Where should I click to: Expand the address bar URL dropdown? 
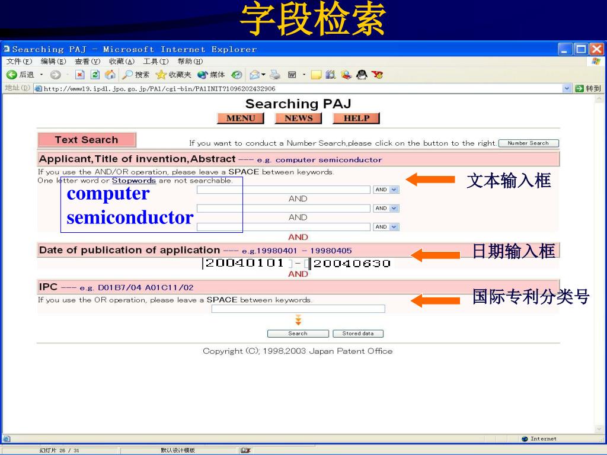(x=567, y=89)
